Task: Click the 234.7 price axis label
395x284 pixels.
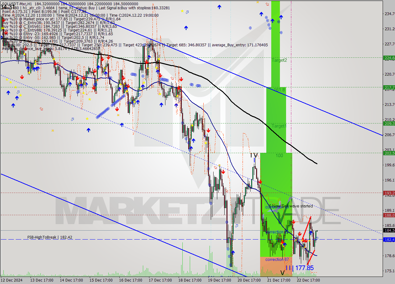Action: click(389, 14)
